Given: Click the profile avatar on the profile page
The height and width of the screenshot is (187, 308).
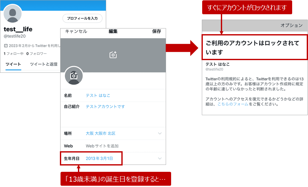Looking at the screenshot, I should (13, 14).
